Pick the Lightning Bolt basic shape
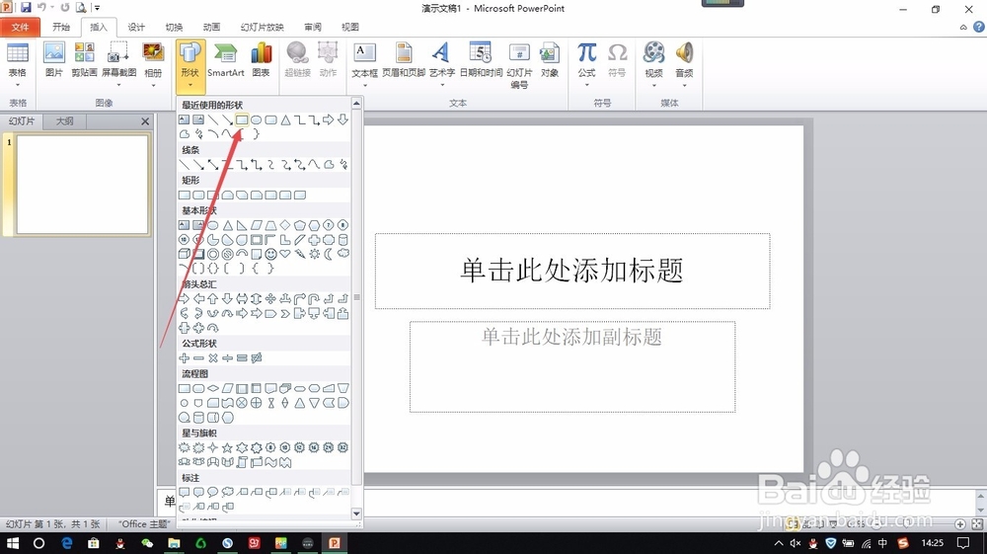Viewport: 987px width, 554px height. coord(300,254)
